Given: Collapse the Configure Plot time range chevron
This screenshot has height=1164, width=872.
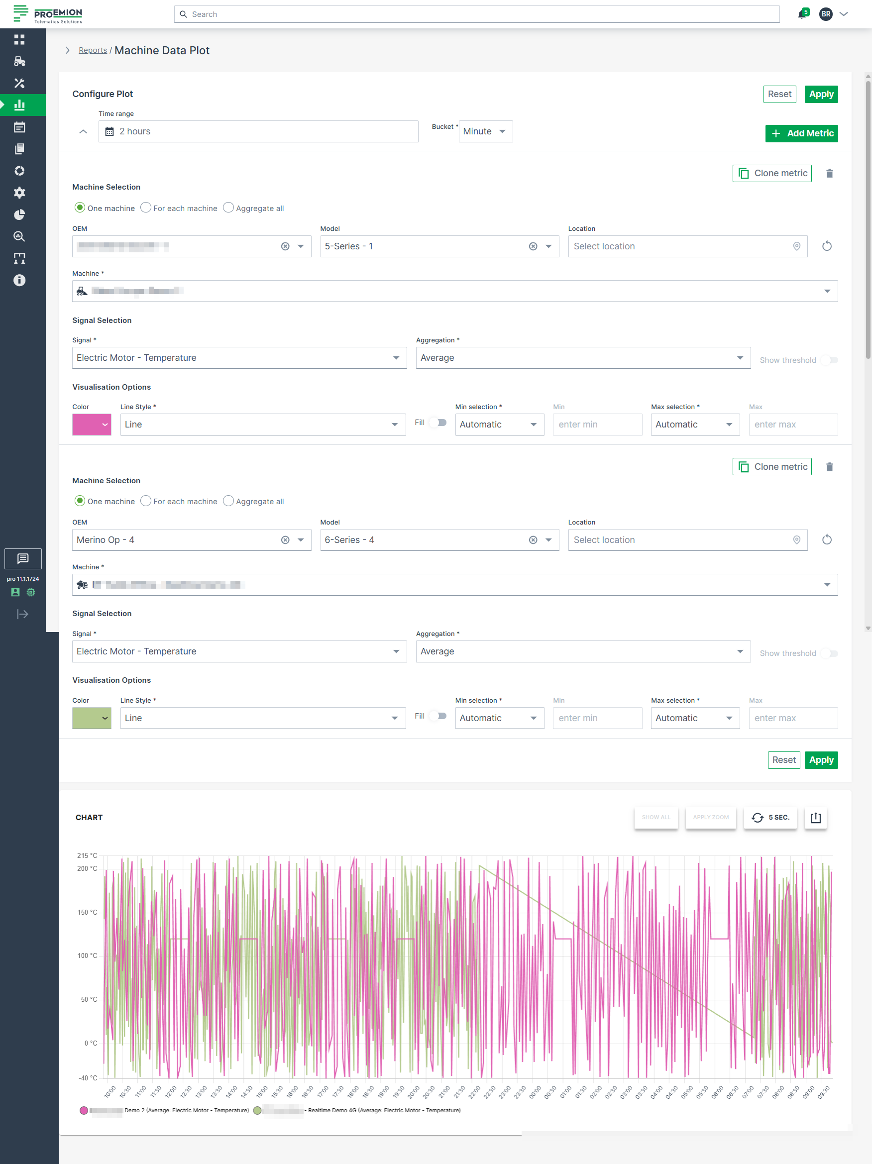Looking at the screenshot, I should coord(83,131).
